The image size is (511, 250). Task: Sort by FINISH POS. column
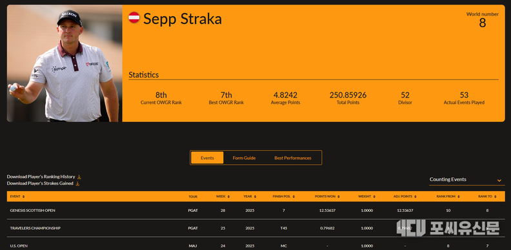(283, 196)
